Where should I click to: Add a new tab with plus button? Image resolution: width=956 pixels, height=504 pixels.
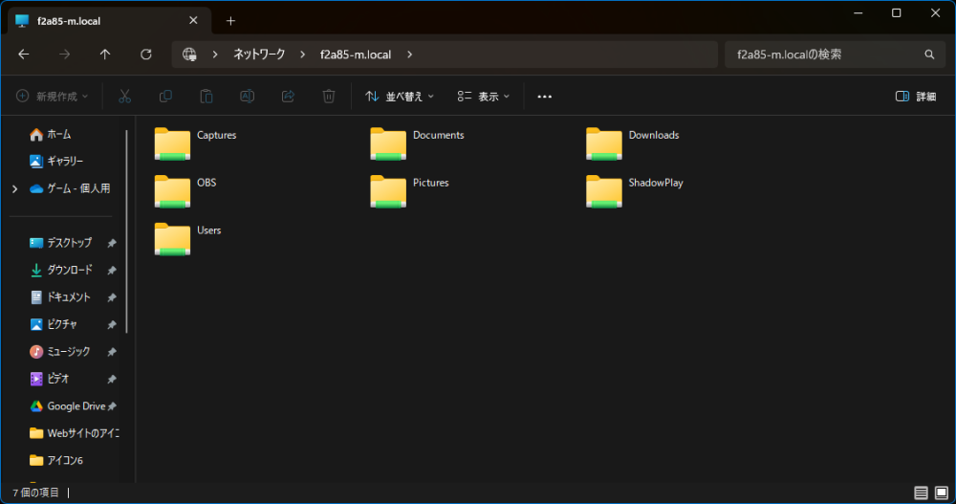click(x=230, y=21)
